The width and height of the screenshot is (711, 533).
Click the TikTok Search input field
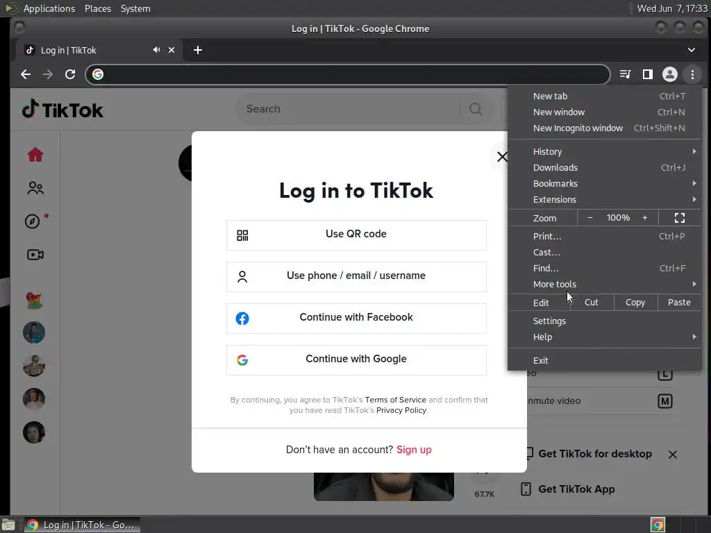click(349, 109)
